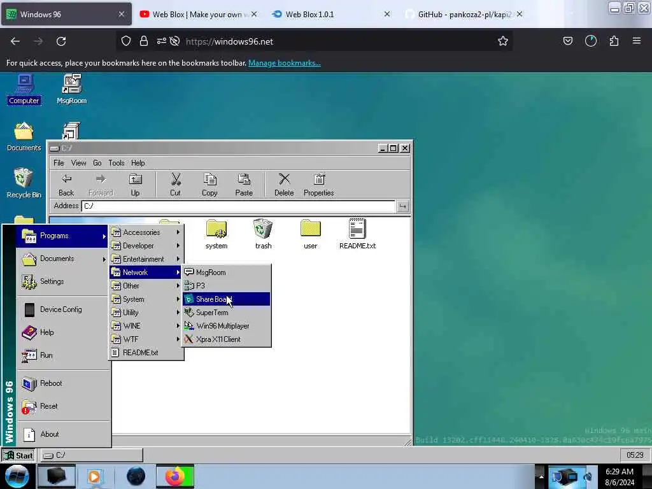
Task: Launch MsgRoom from the Network submenu
Action: pos(227,273)
